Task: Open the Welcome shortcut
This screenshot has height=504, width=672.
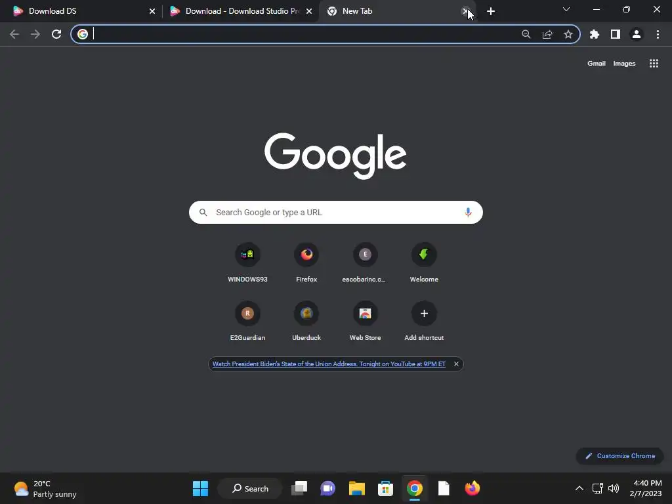Action: pos(424,262)
